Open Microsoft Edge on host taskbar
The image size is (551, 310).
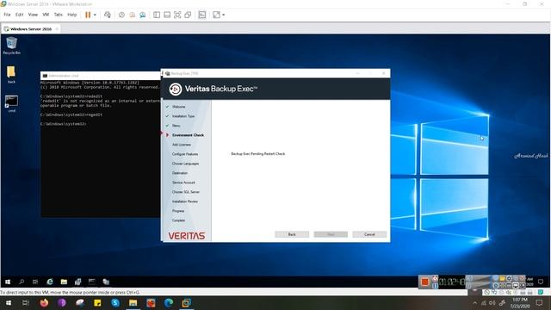(x=169, y=302)
